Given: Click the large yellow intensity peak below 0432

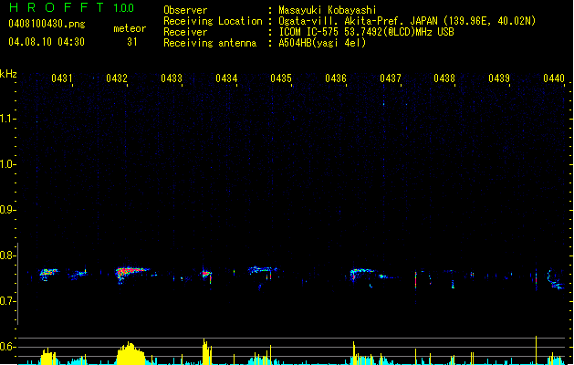Looking at the screenshot, I should tap(130, 353).
